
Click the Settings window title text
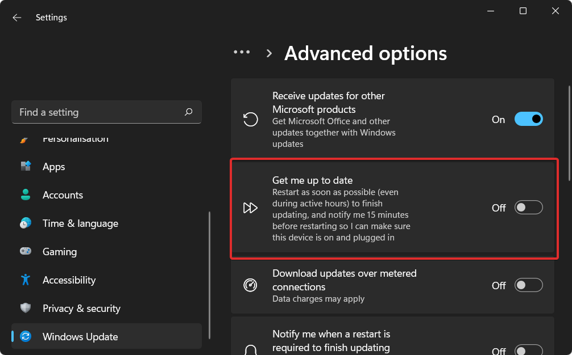(x=51, y=18)
